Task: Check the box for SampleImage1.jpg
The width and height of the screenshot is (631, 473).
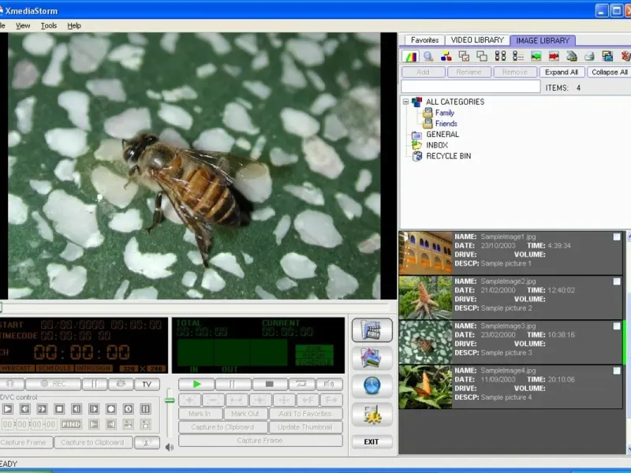Action: [x=617, y=237]
